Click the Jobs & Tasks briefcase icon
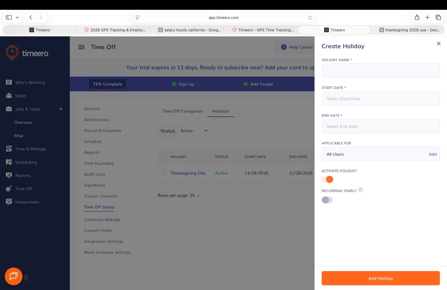The image size is (447, 290). (x=9, y=109)
